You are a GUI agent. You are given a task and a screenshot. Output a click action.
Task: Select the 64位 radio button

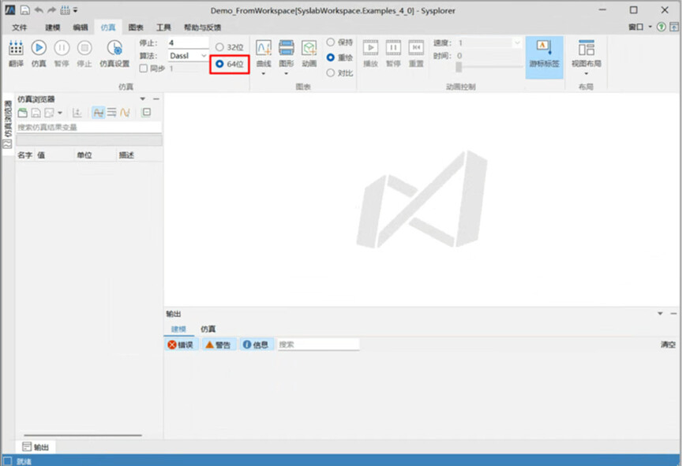[219, 64]
